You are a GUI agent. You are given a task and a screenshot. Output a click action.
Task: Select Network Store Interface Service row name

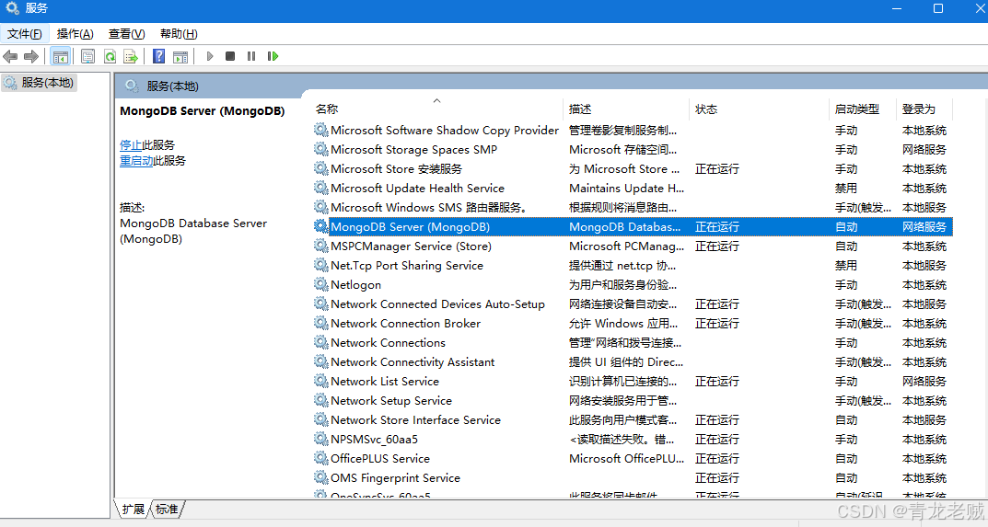click(415, 420)
